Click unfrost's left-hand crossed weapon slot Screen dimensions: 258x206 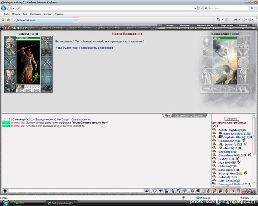[x=10, y=62]
